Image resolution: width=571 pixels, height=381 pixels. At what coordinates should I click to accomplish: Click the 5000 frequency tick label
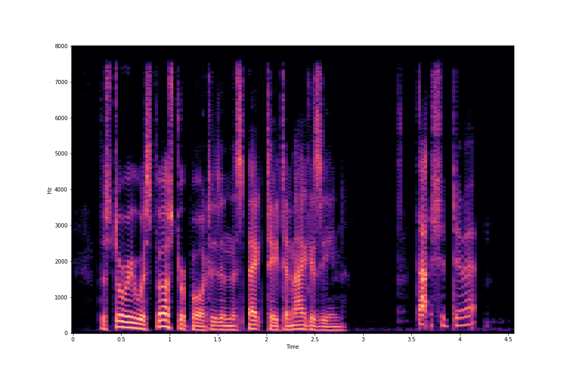coord(61,154)
